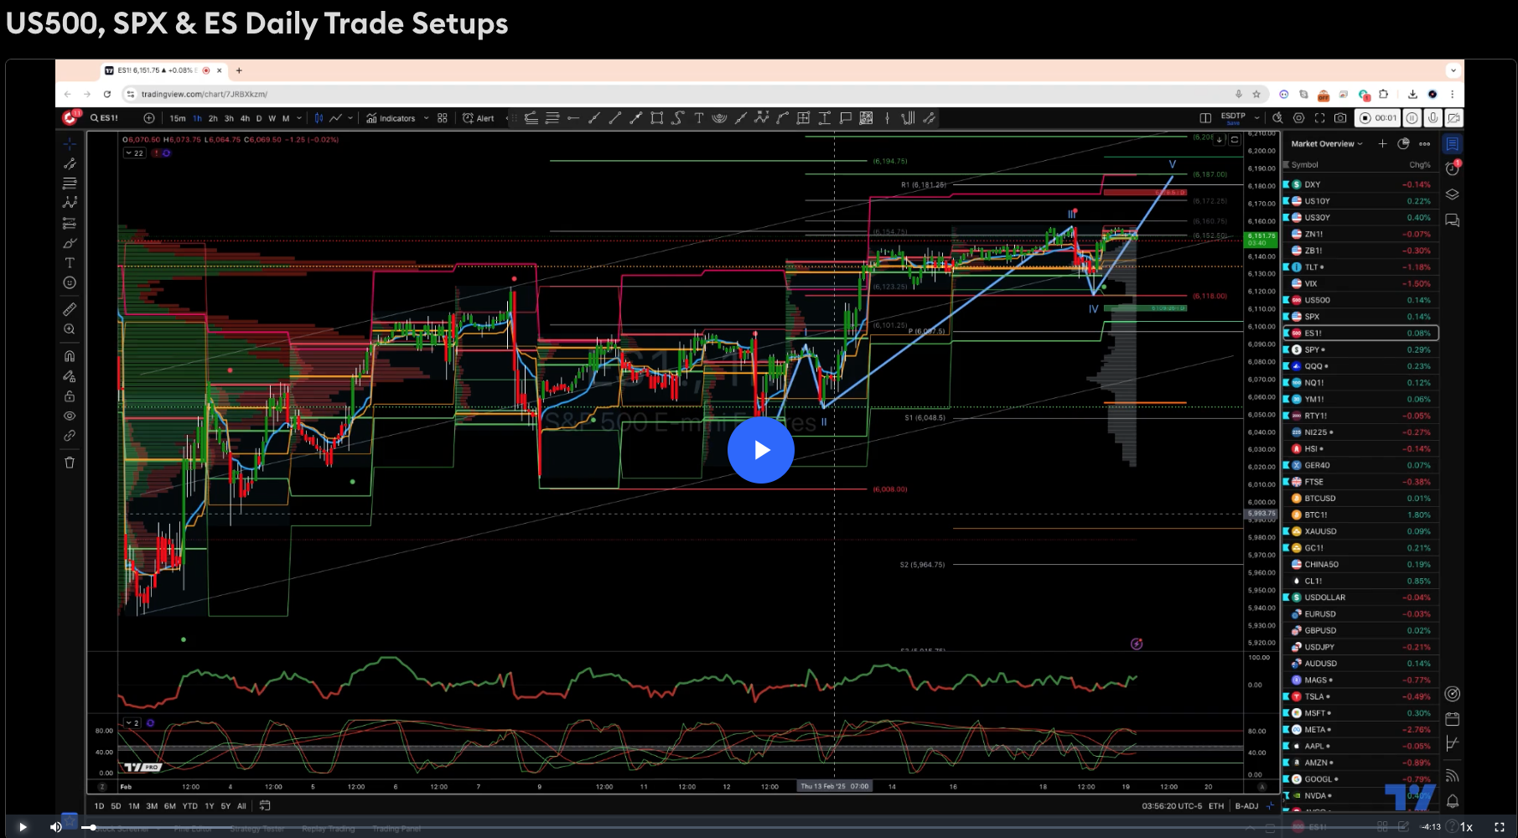
Task: Toggle magnet mode in left sidebar
Action: point(70,356)
